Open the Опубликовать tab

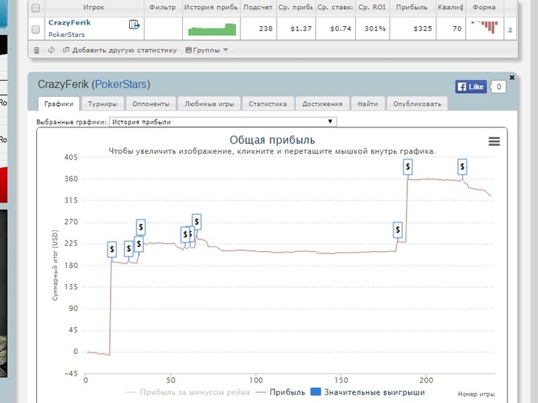click(417, 104)
